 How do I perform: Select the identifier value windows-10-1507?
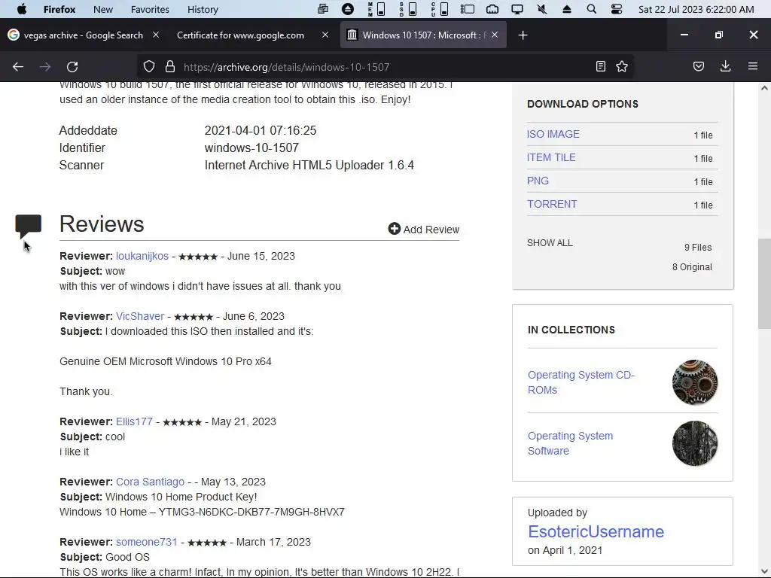point(251,148)
